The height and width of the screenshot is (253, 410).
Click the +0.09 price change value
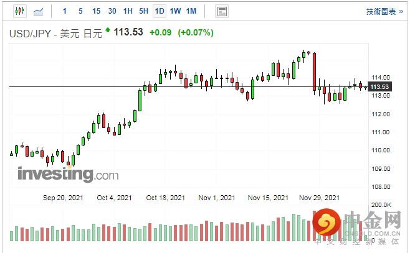(160, 32)
